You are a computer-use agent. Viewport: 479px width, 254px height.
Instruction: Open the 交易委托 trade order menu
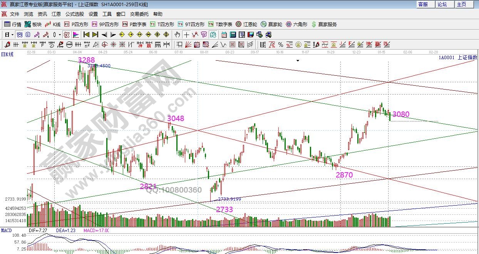tap(139, 14)
